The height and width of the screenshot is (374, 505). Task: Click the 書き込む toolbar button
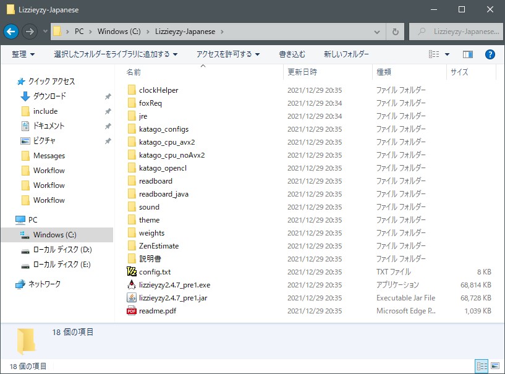(292, 54)
